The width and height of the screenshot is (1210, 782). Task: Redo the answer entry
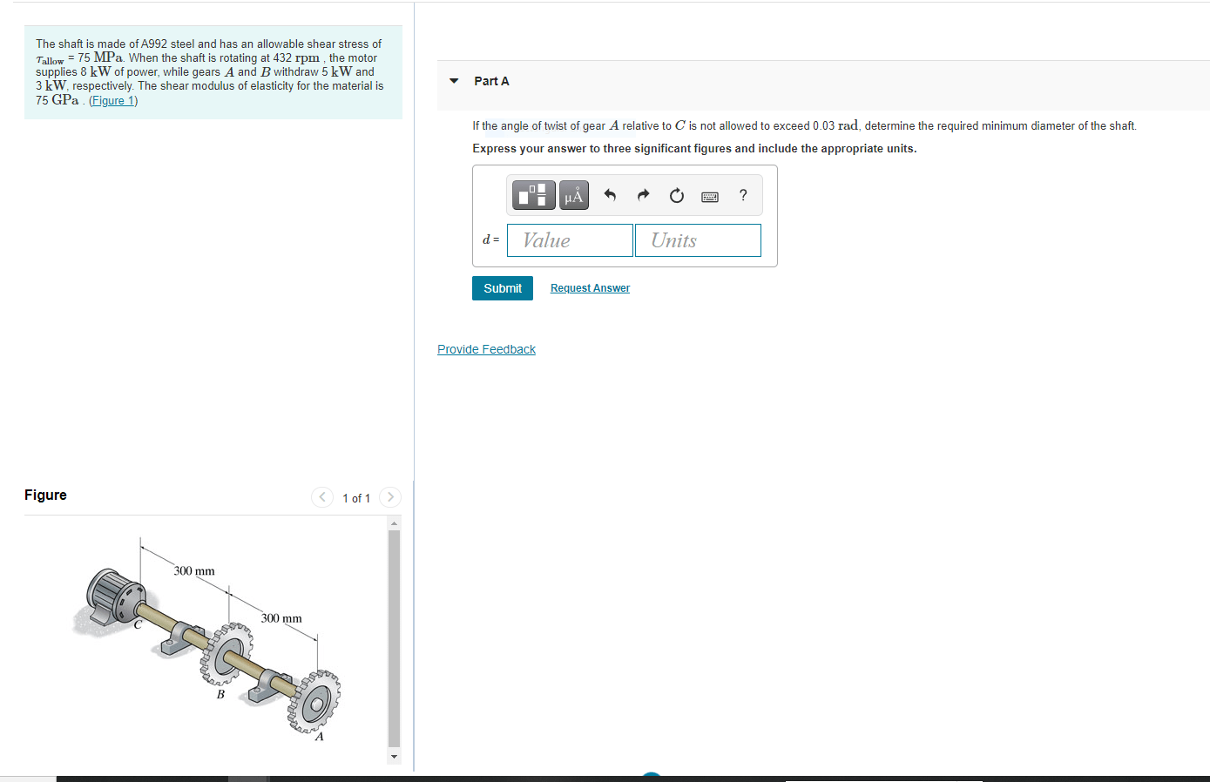pos(643,195)
